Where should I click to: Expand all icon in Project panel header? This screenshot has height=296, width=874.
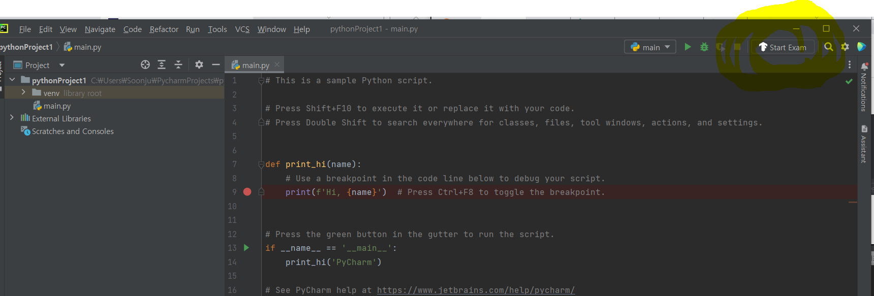[162, 64]
